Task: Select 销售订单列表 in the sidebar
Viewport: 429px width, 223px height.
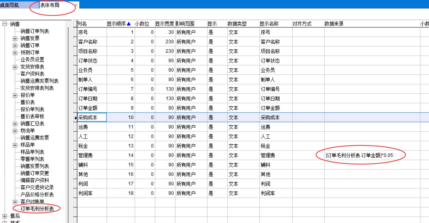Action: click(35, 31)
